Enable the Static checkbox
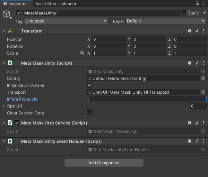Viewport: 208px width, 177px height. click(x=184, y=13)
